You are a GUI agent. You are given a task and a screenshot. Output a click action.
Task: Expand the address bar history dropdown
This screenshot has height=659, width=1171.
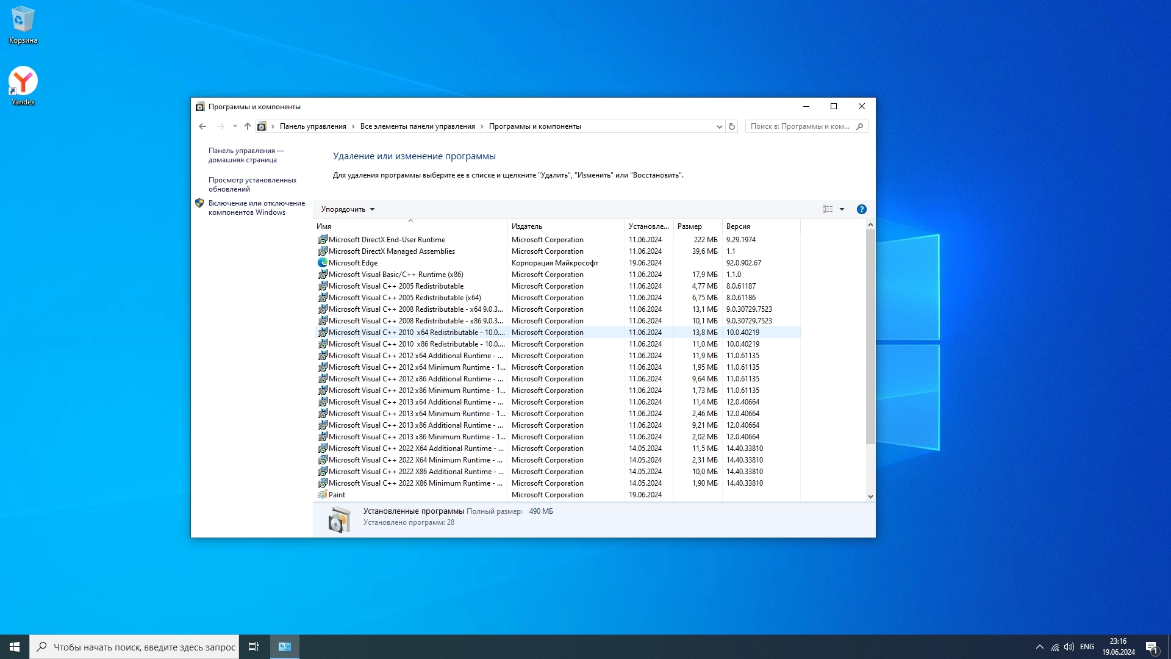[x=719, y=126]
